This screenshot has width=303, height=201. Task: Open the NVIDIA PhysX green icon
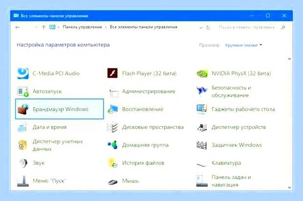(202, 73)
